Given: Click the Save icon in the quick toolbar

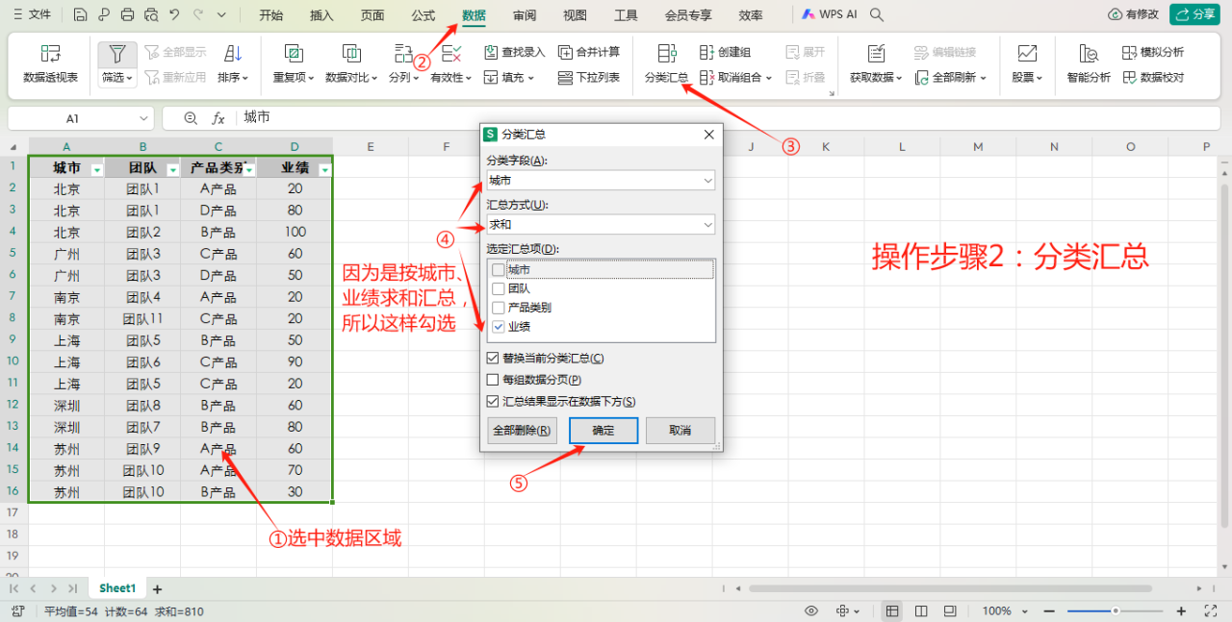Looking at the screenshot, I should [x=80, y=14].
